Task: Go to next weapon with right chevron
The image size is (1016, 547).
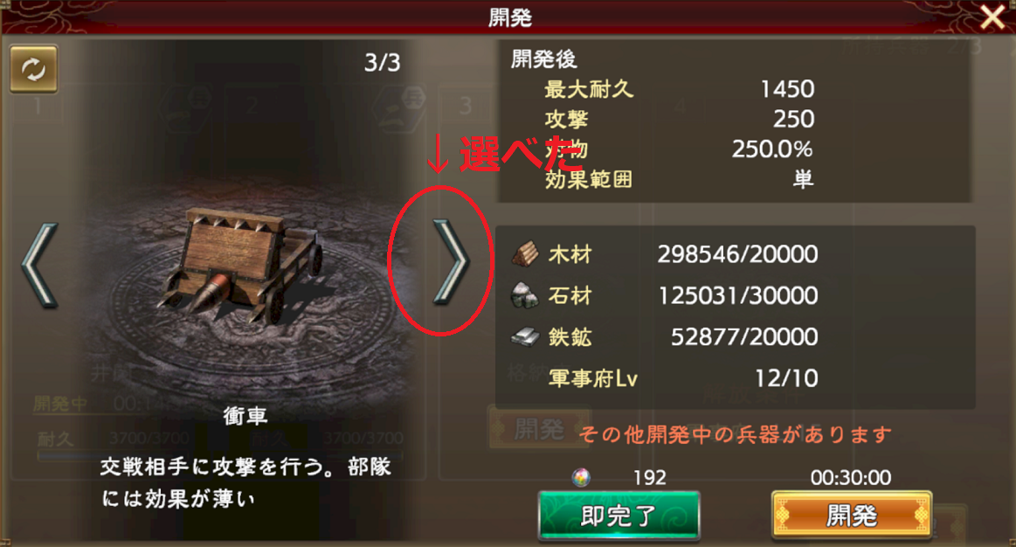Action: tap(450, 262)
